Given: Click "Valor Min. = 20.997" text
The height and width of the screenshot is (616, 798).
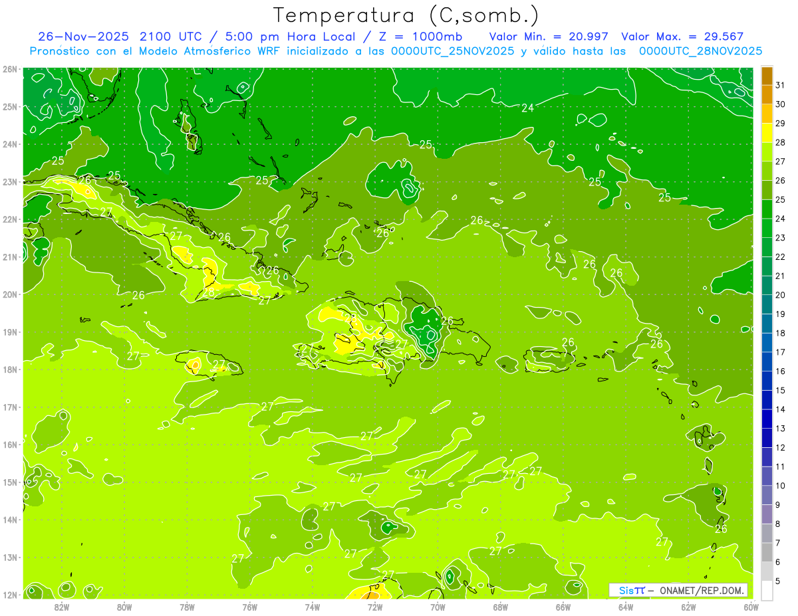Looking at the screenshot, I should (x=550, y=37).
